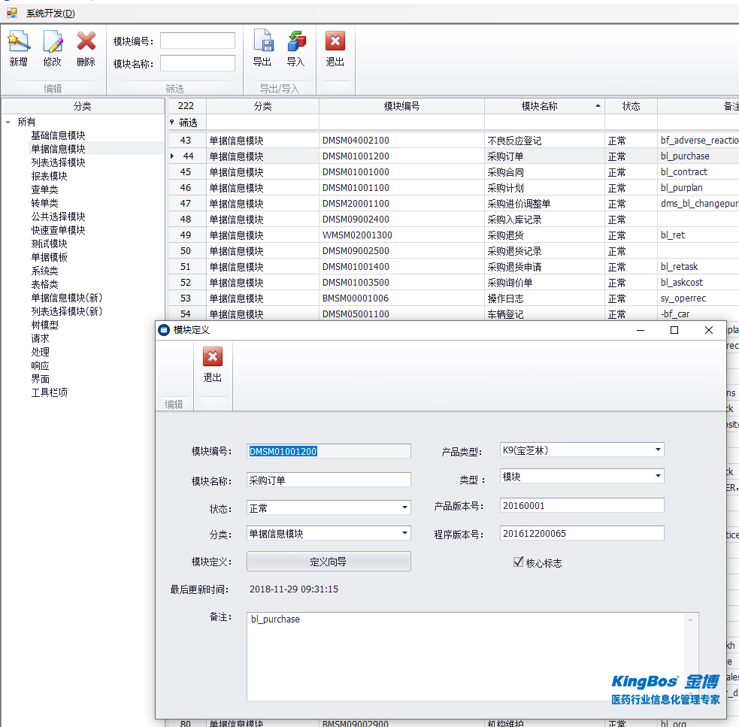This screenshot has width=739, height=727.
Task: Click the 定义向导 button
Action: 329,562
